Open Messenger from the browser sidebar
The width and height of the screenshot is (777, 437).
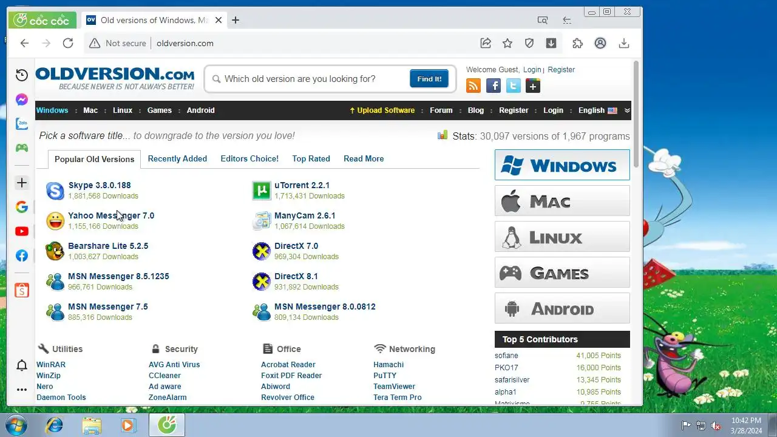pos(22,100)
